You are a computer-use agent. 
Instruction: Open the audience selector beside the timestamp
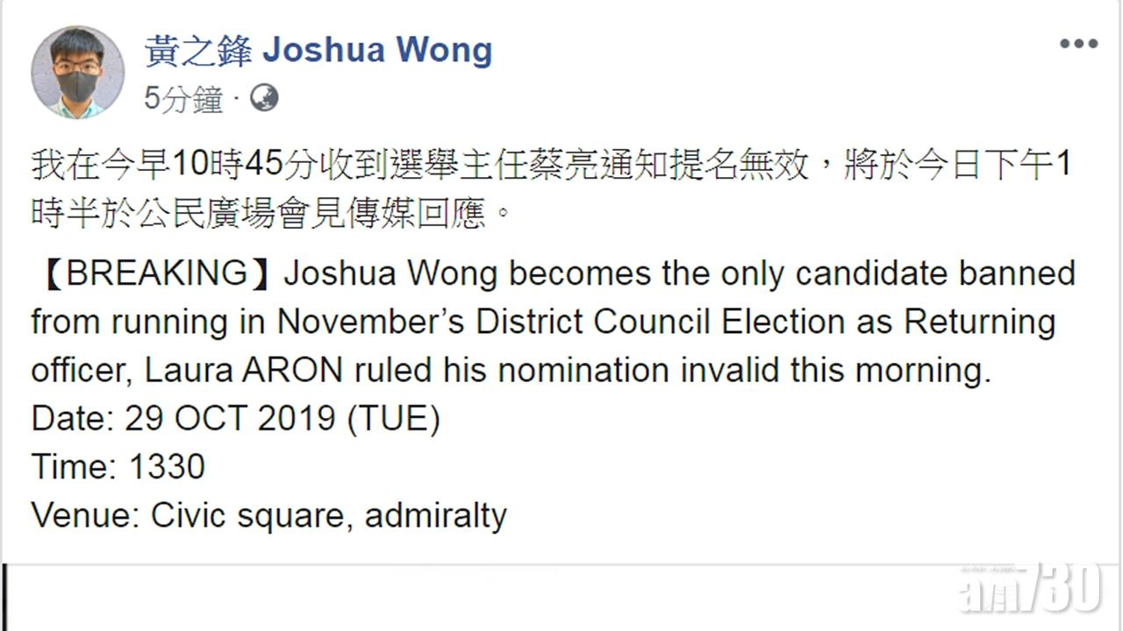tap(262, 99)
